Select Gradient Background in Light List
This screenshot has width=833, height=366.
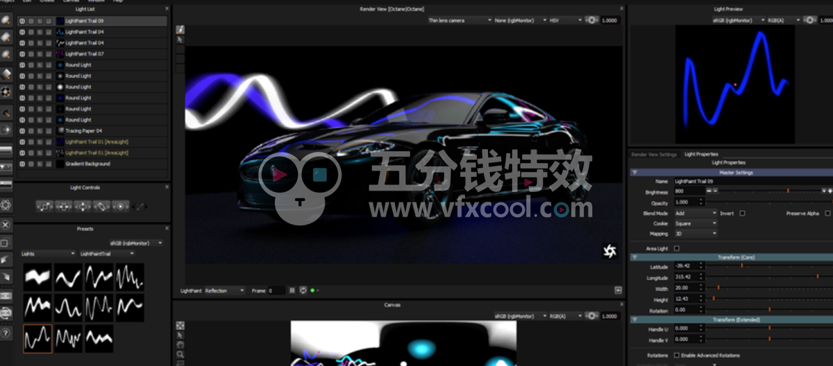click(x=92, y=164)
